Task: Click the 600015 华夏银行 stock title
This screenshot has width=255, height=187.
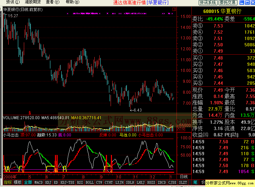Action: tap(222, 11)
